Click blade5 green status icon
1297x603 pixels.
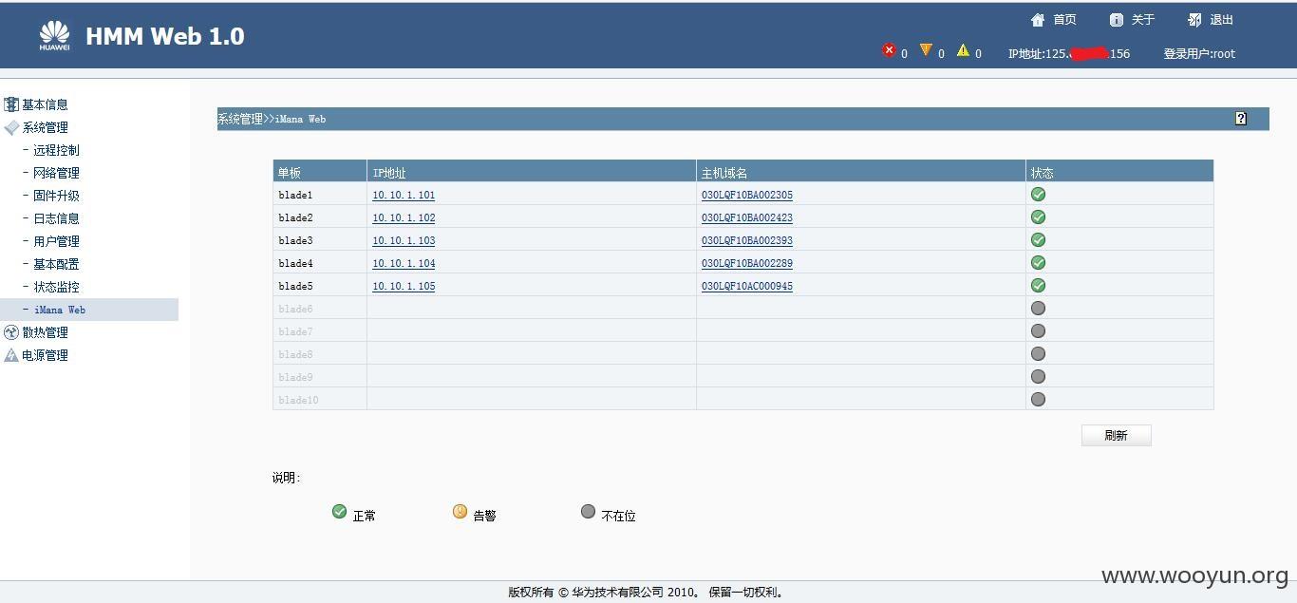point(1038,285)
